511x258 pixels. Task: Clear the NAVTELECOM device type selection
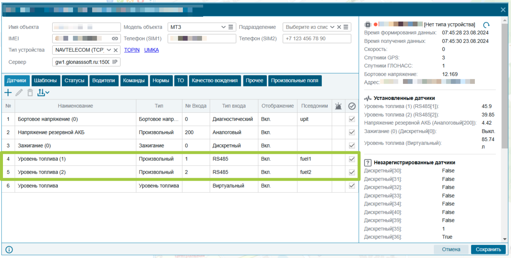coord(116,50)
